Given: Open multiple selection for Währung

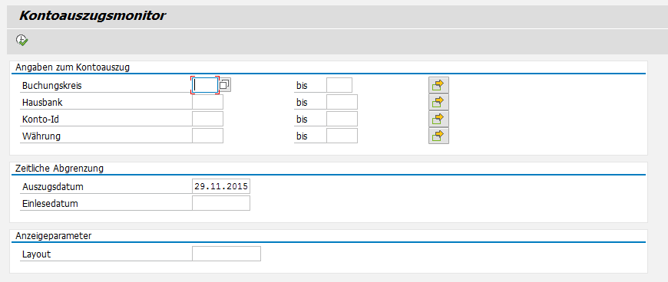Looking at the screenshot, I should click(x=438, y=136).
